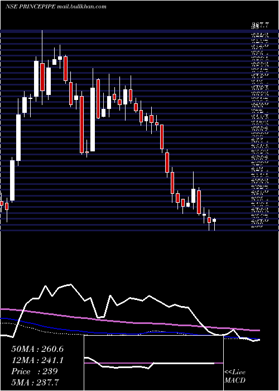Click the <<Live MACD label
The height and width of the screenshot is (391, 279).
coord(235,376)
